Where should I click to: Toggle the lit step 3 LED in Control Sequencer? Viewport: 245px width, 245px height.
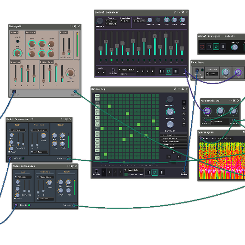point(111,60)
